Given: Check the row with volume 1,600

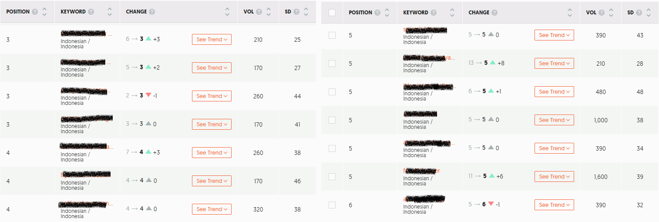Looking at the screenshot, I should click(x=332, y=177).
